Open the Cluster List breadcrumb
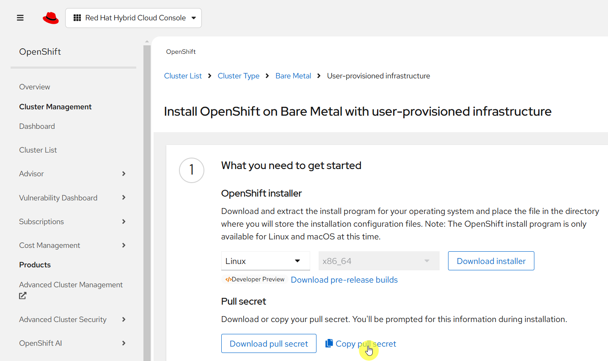 183,75
